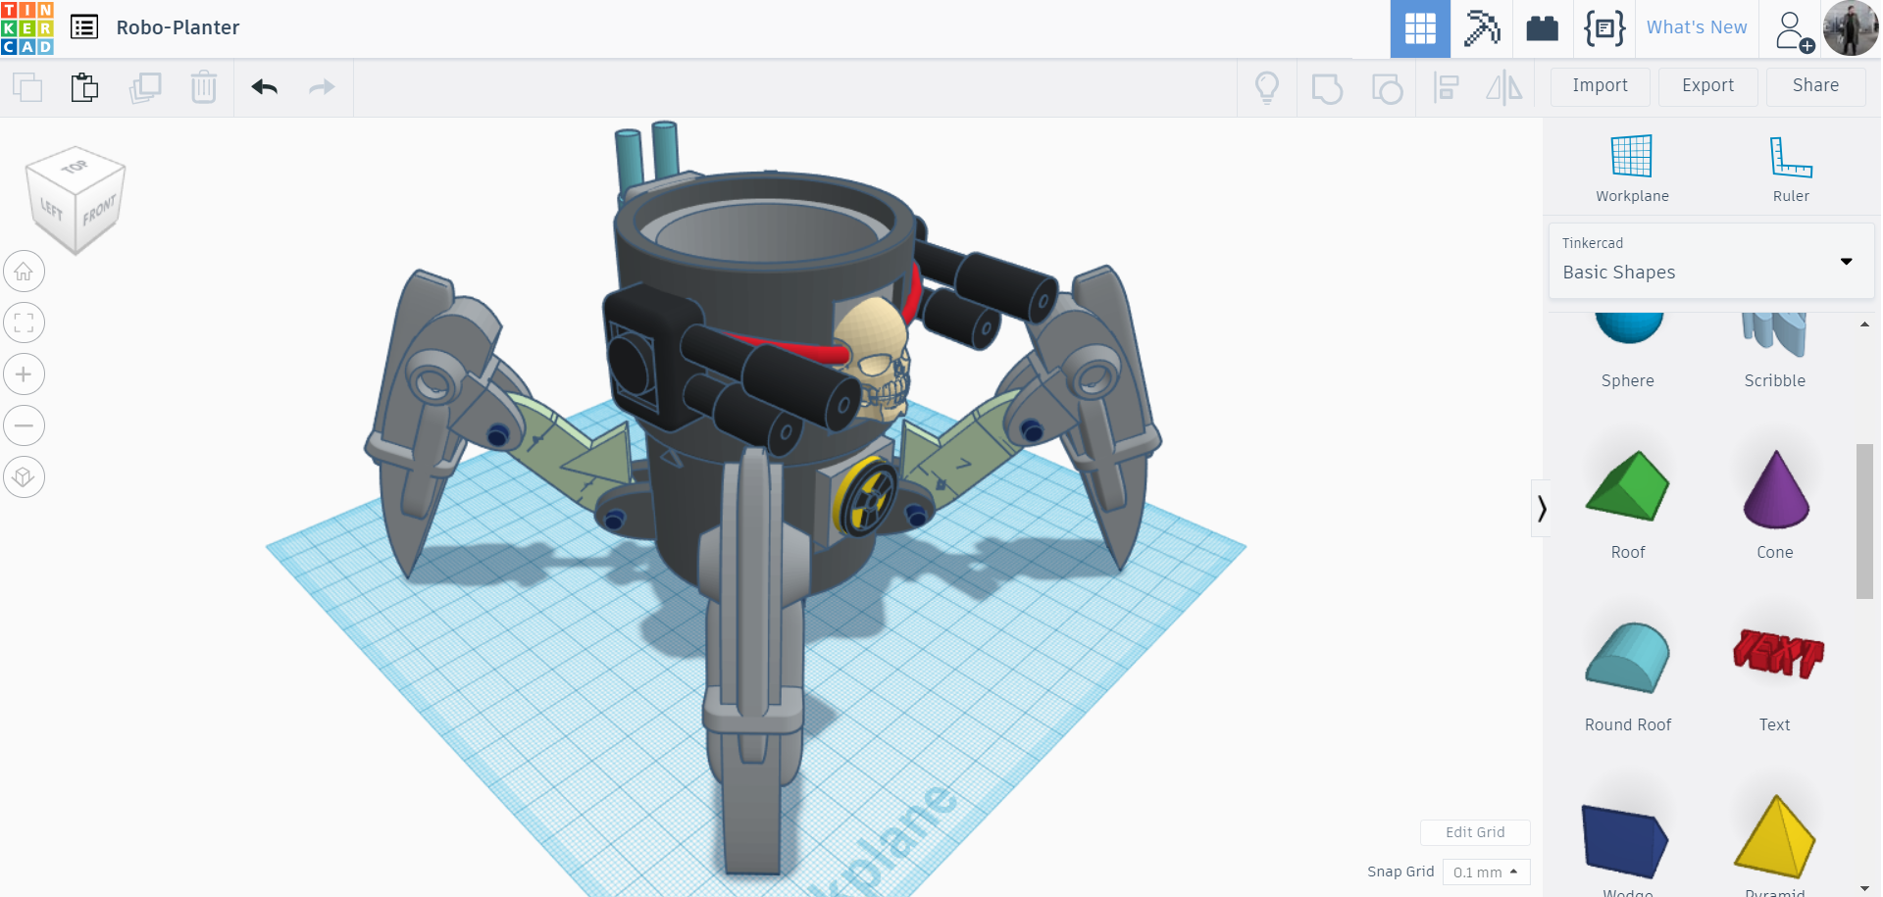Zoom out with minus button
Screen dimensions: 1883x897
coord(24,425)
